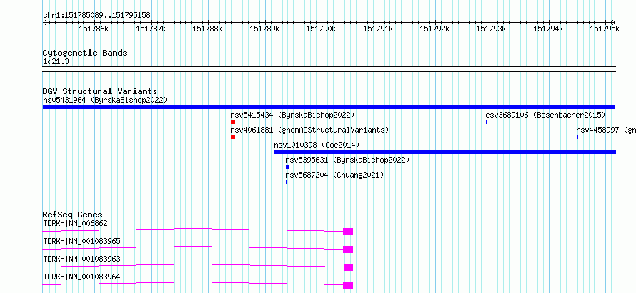Click the 151790k ruler tick label
Image resolution: width=636 pixels, height=293 pixels.
tap(321, 29)
